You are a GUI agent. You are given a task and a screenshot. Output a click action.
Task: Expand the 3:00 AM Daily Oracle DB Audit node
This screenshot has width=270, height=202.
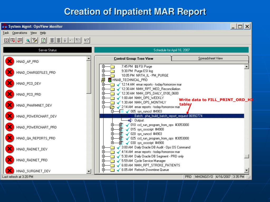pos(103,147)
